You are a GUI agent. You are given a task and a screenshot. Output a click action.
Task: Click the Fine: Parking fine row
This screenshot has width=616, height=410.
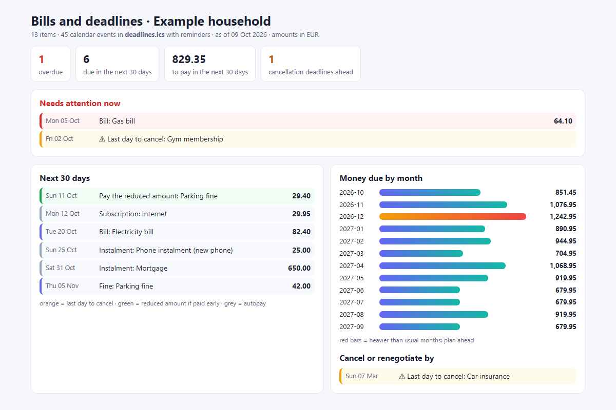coord(177,286)
